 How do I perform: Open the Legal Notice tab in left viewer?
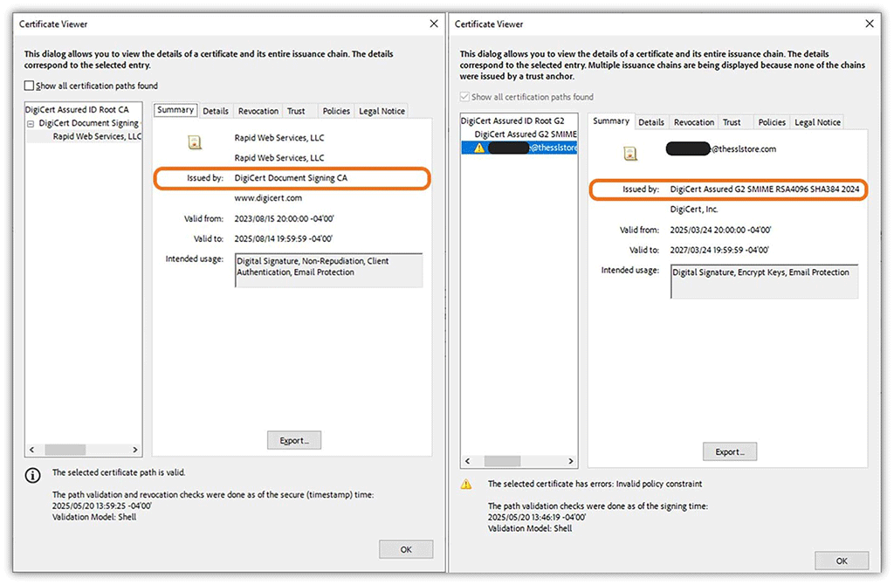[382, 111]
